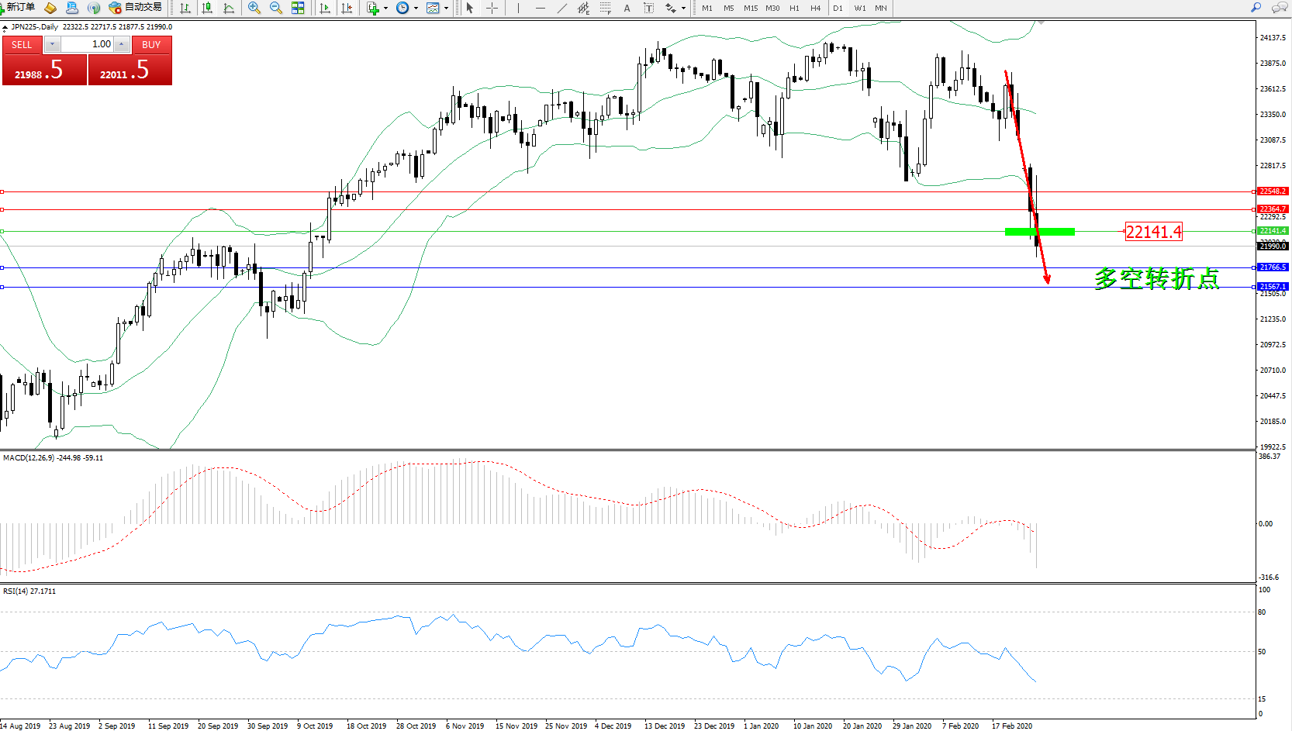This screenshot has height=731, width=1292.
Task: Click the green rectangle marker at 22141.4
Action: click(1039, 231)
